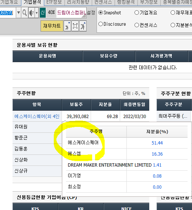
Task: Switch to the ETF정보 tab
Action: [x=54, y=2]
